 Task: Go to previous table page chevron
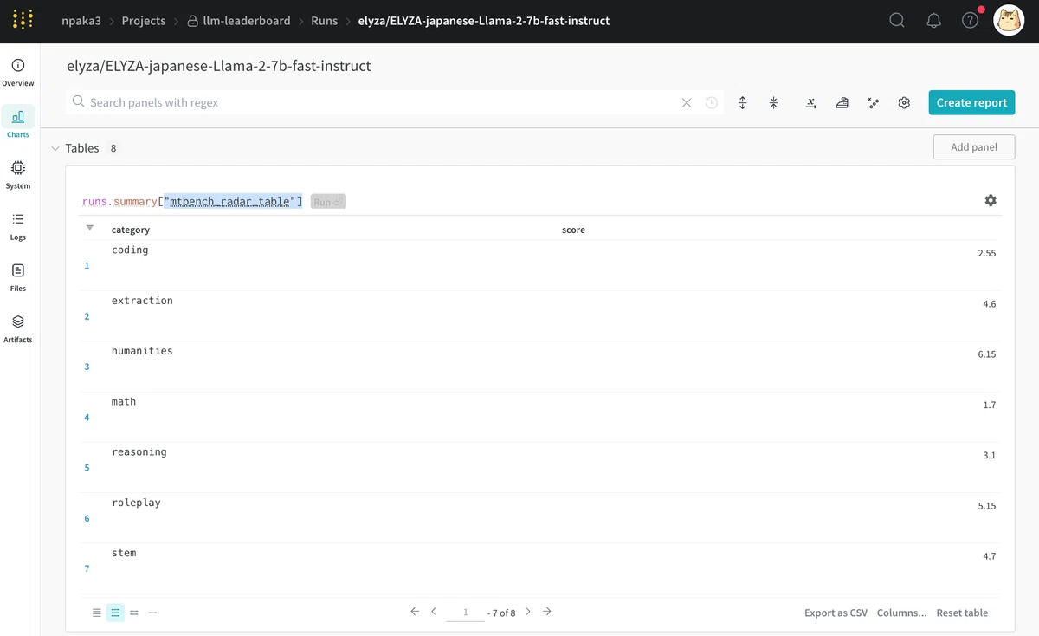[434, 612]
